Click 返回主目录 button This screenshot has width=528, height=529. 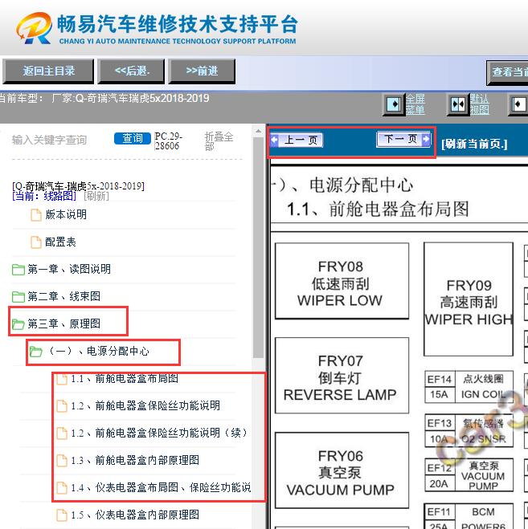(x=48, y=71)
